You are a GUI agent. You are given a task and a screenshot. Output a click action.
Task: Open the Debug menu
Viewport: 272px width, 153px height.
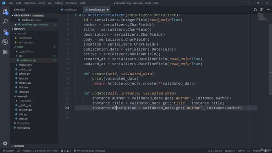[59, 3]
